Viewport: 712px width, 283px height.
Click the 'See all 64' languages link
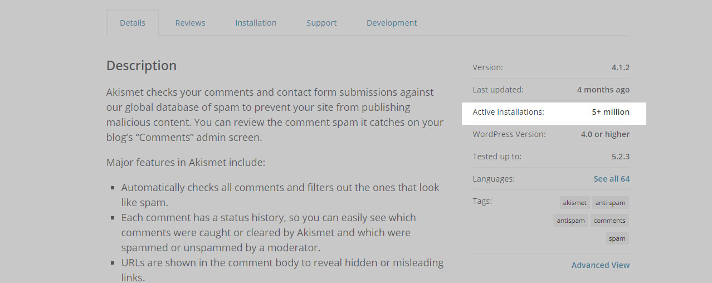pyautogui.click(x=612, y=179)
